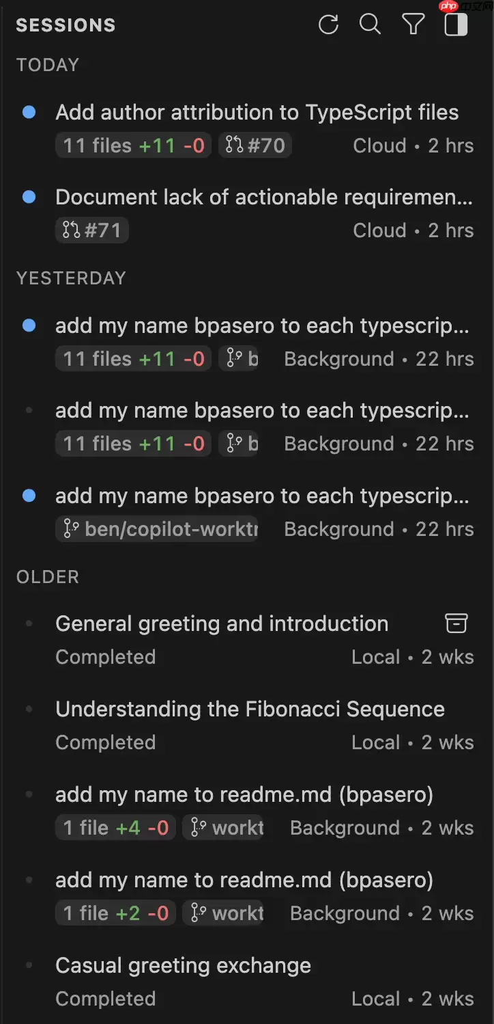This screenshot has height=1024, width=494.
Task: Click the refresh sessions icon
Action: pyautogui.click(x=328, y=24)
